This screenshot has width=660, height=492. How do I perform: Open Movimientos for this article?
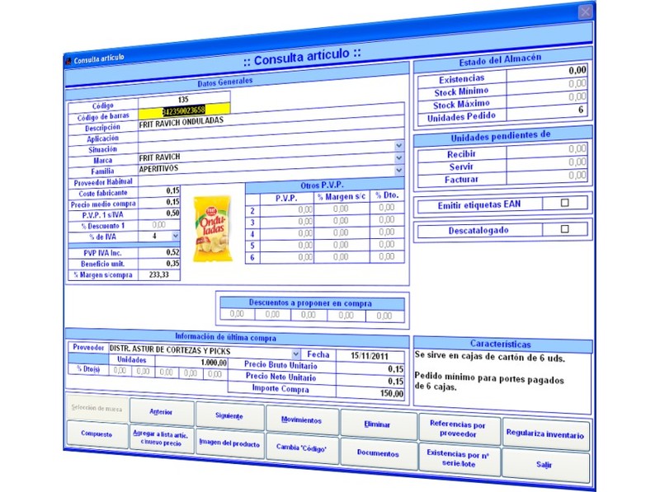tap(301, 419)
